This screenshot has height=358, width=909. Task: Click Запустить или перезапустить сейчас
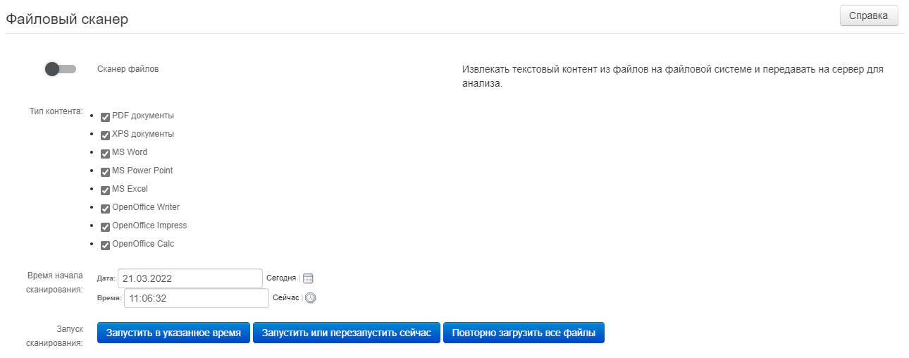(x=346, y=333)
